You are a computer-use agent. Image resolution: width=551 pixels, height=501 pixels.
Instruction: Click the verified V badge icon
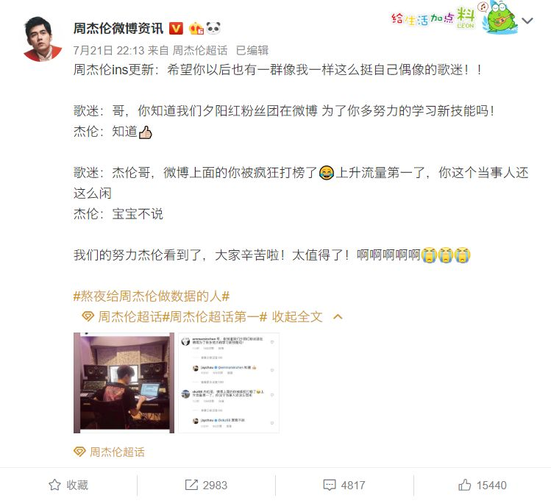click(176, 28)
